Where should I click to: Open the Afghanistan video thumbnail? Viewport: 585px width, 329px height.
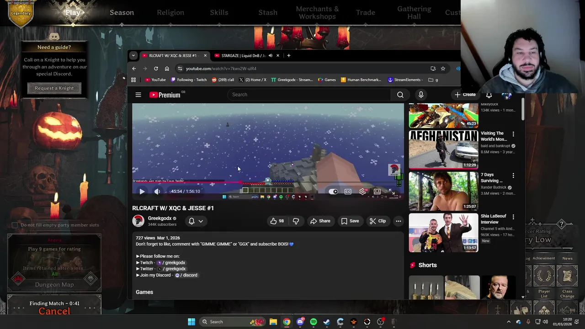[x=443, y=150]
